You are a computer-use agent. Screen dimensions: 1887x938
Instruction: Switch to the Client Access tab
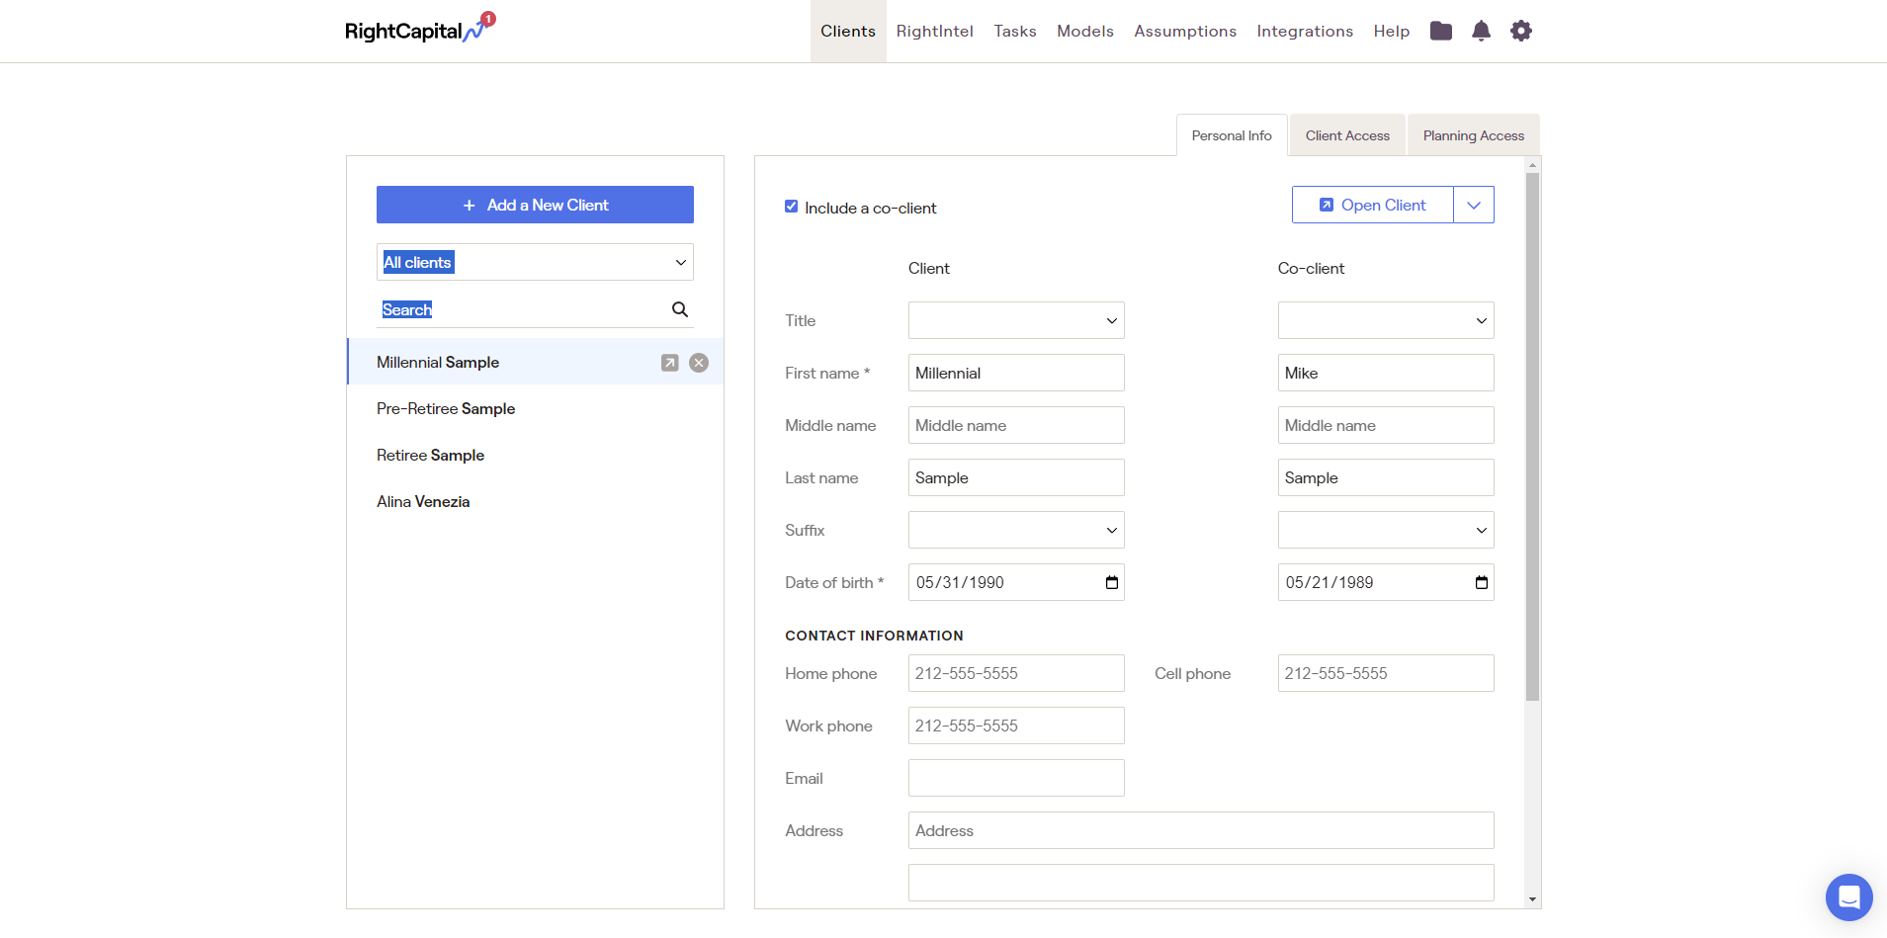1347,135
